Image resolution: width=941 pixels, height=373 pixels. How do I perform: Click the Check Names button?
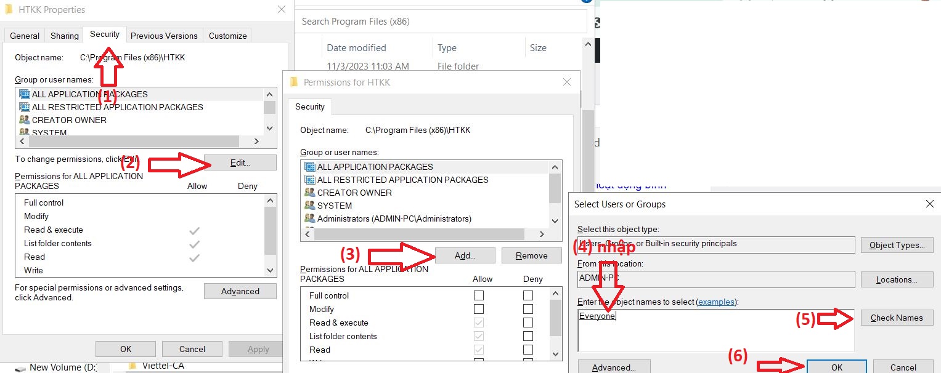(896, 318)
